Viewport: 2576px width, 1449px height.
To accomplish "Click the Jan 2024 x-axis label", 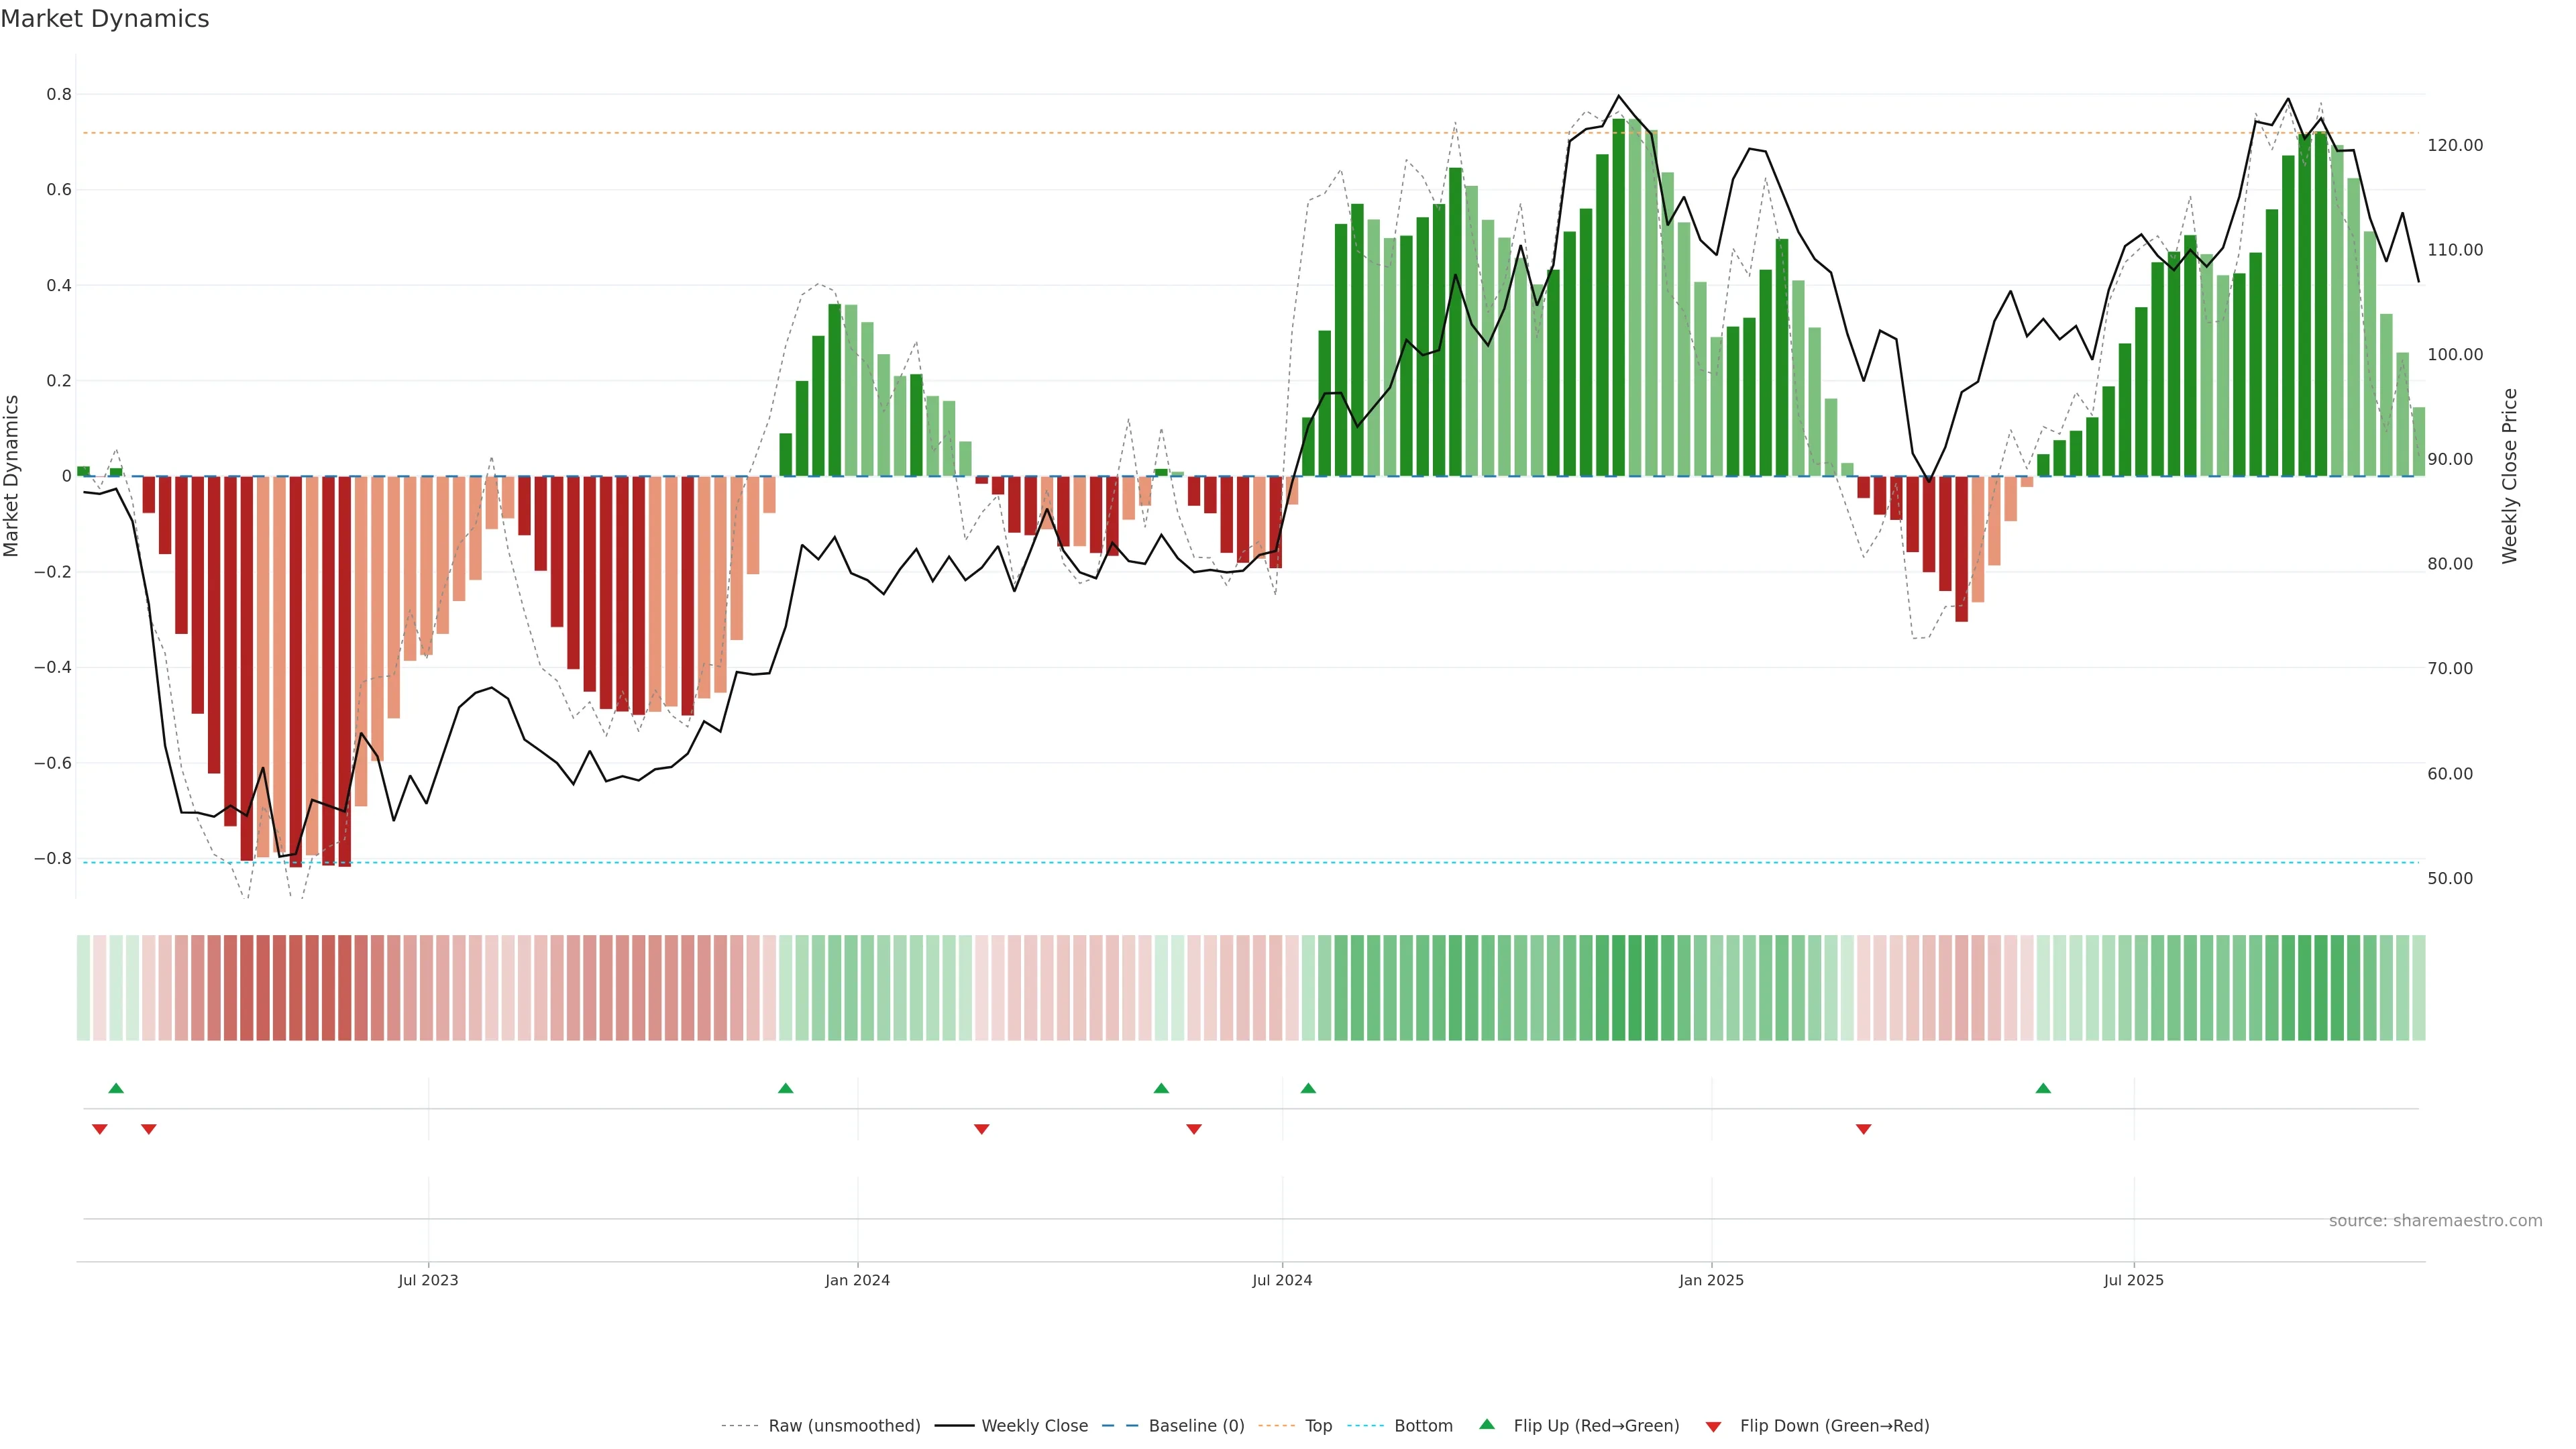I will 857,1280.
